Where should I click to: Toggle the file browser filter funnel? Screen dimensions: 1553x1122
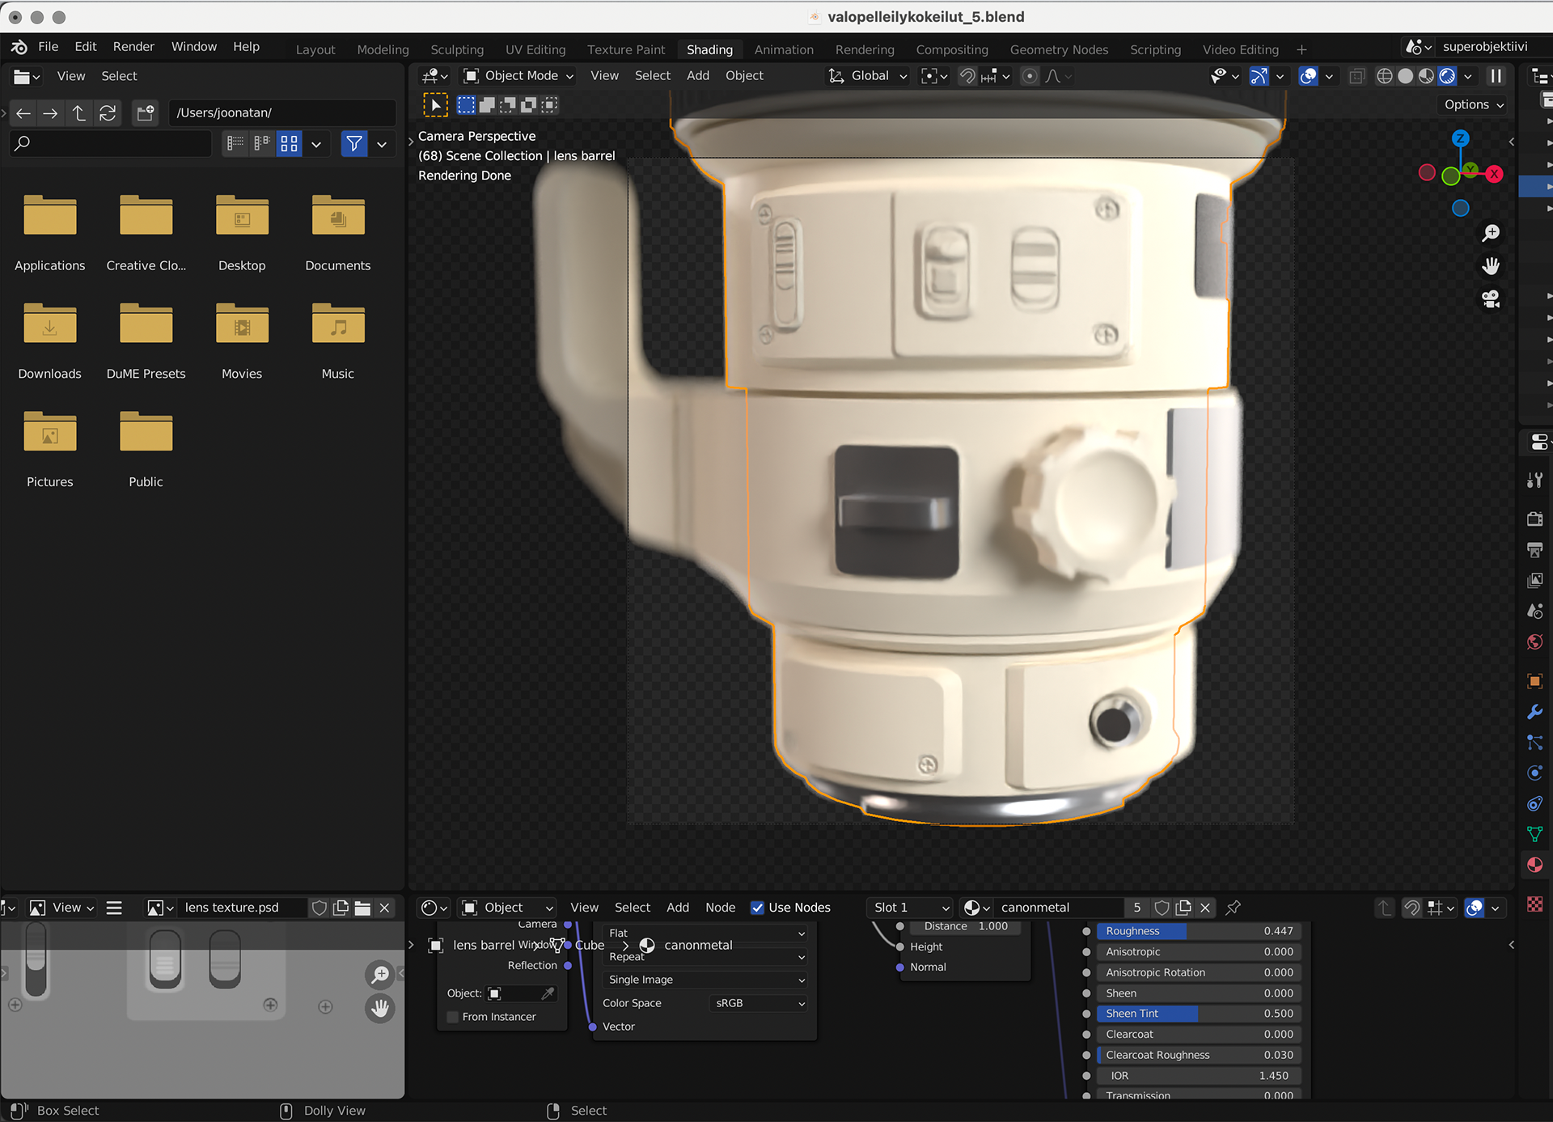pyautogui.click(x=353, y=144)
